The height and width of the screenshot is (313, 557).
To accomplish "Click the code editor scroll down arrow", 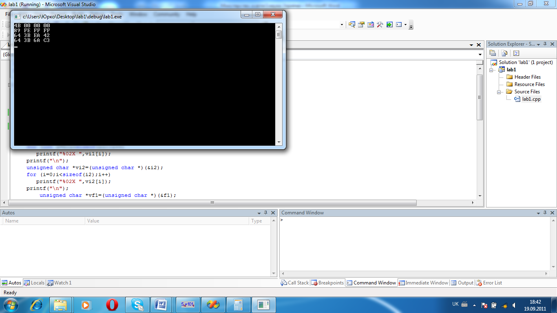I will pyautogui.click(x=480, y=196).
